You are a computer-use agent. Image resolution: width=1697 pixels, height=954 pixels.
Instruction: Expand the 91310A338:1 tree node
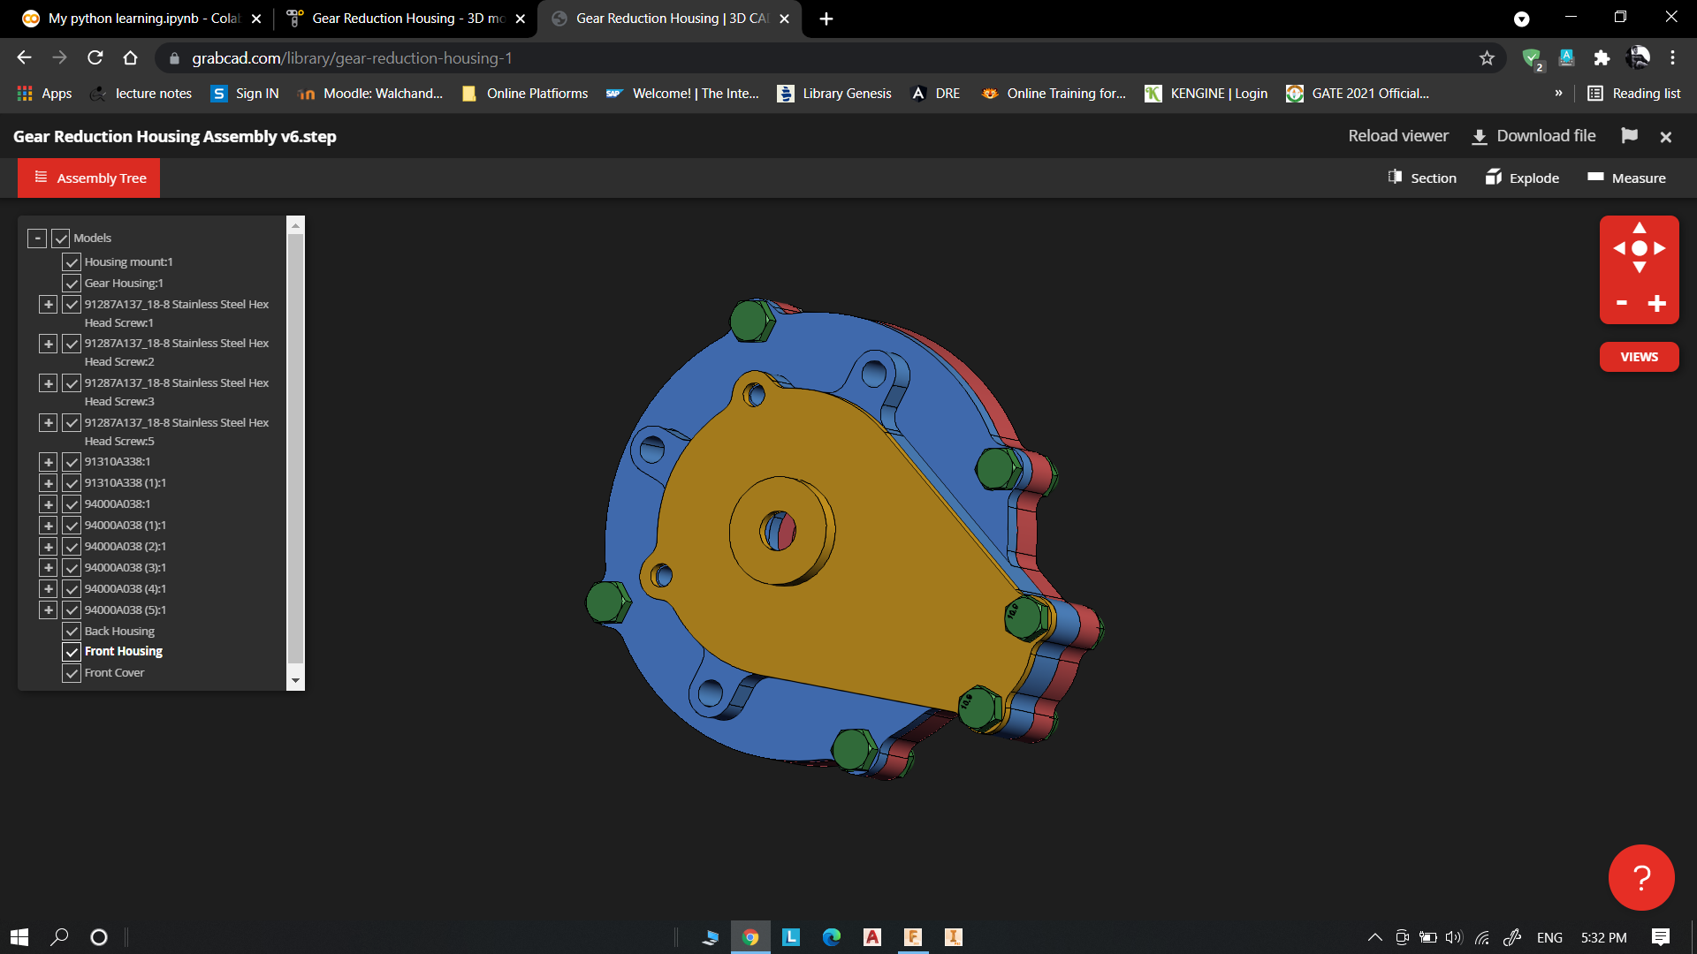tap(49, 462)
